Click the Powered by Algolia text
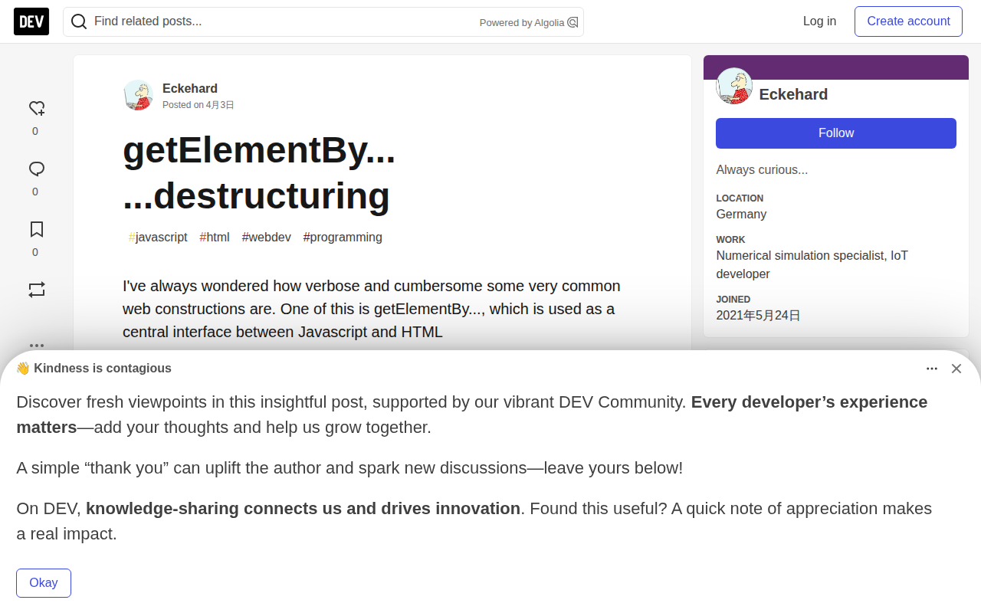981x613 pixels. click(522, 23)
